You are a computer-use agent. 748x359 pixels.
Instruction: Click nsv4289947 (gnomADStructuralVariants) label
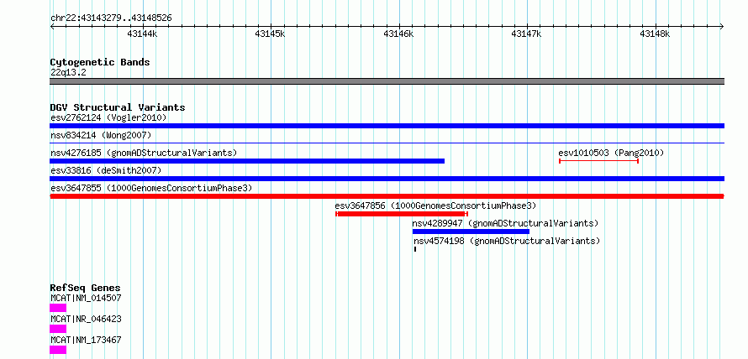click(505, 223)
